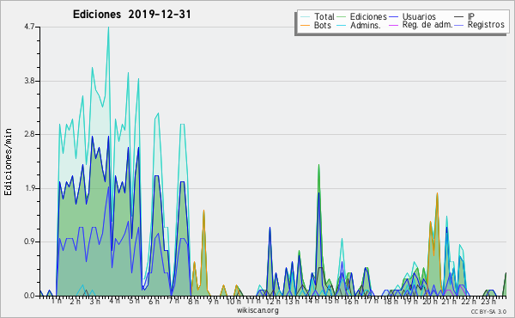Image resolution: width=515 pixels, height=318 pixels.
Task: Click the '13 h' x-axis label
Action: [x=293, y=301]
